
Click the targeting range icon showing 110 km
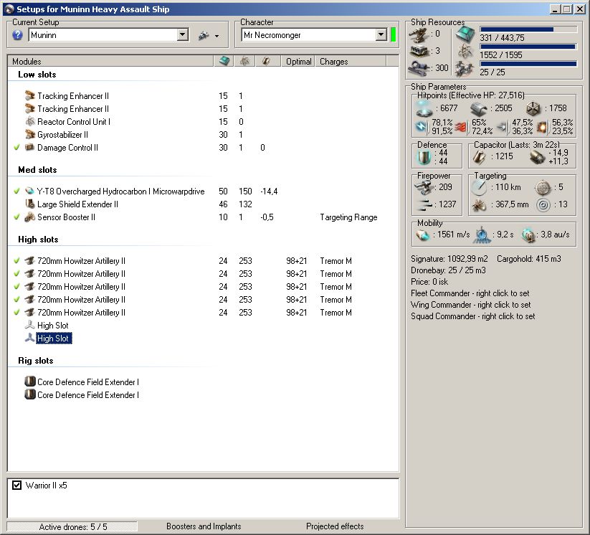(x=479, y=187)
